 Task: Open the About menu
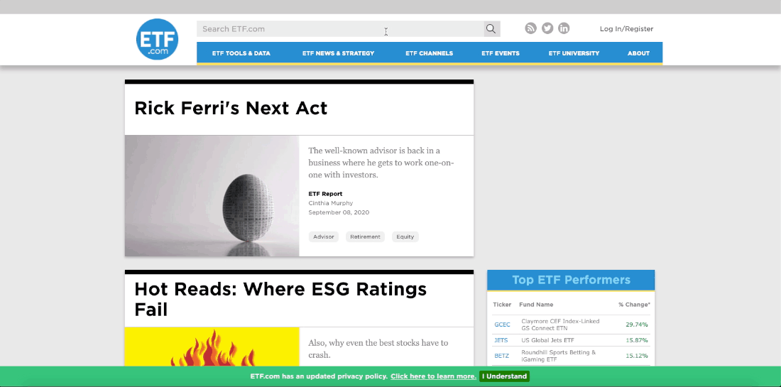pyautogui.click(x=638, y=53)
